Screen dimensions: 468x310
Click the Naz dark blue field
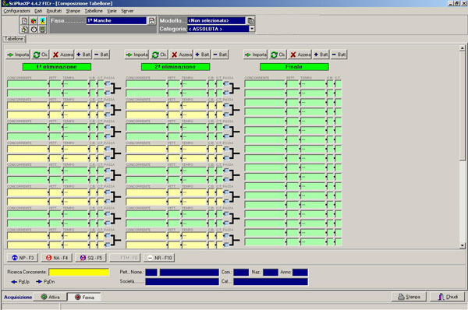271,272
